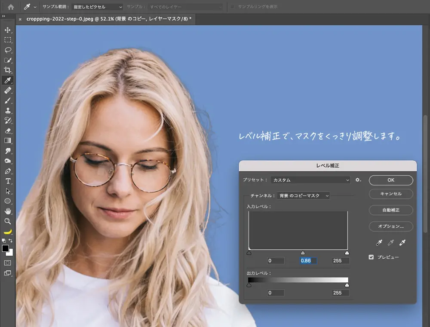Choose the Crop tool

point(8,70)
